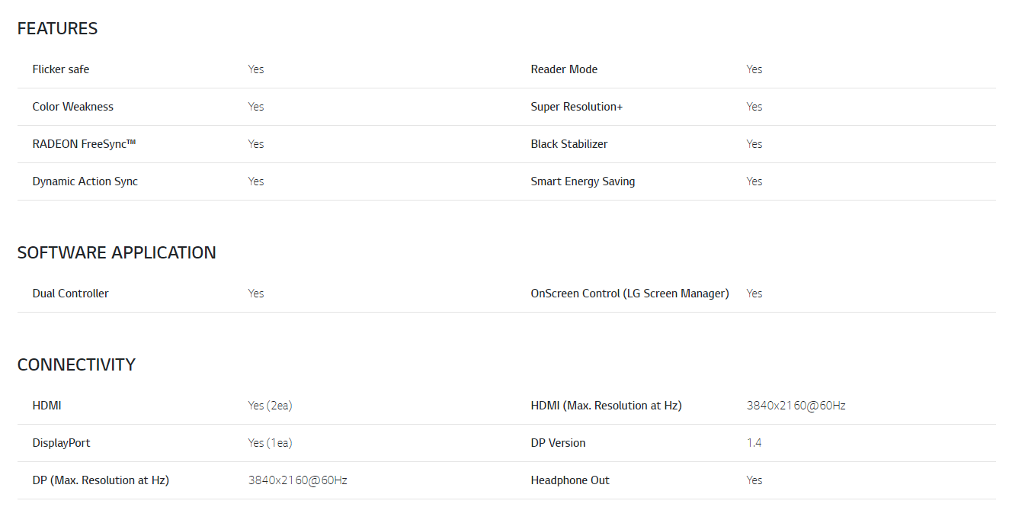Select the Flicker safe label
Viewport: 1025px width, 520px height.
tap(61, 69)
